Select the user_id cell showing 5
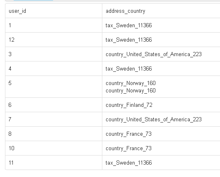The width and height of the screenshot is (220, 177). click(x=53, y=87)
